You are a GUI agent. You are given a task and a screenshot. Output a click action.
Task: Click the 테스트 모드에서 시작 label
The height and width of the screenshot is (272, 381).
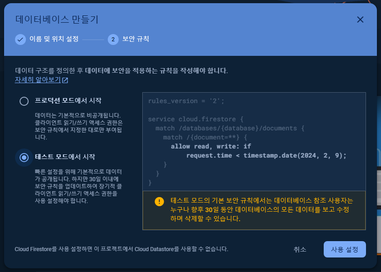65,157
